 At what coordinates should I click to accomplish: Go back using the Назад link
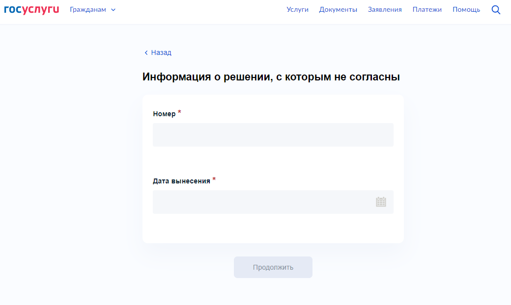(x=161, y=53)
